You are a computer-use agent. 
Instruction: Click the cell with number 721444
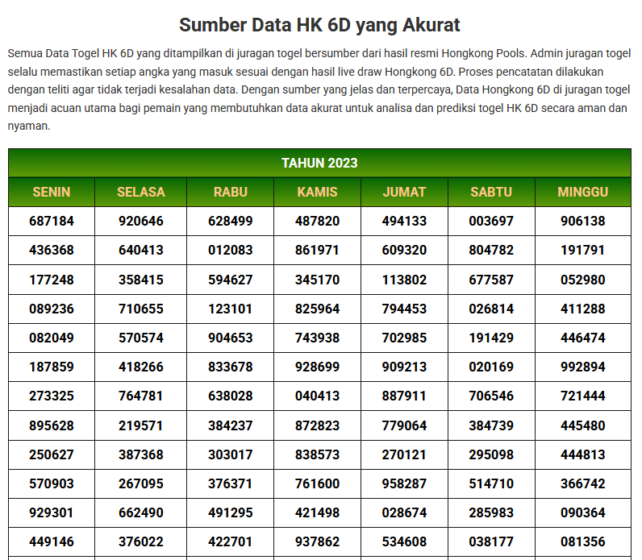[583, 396]
